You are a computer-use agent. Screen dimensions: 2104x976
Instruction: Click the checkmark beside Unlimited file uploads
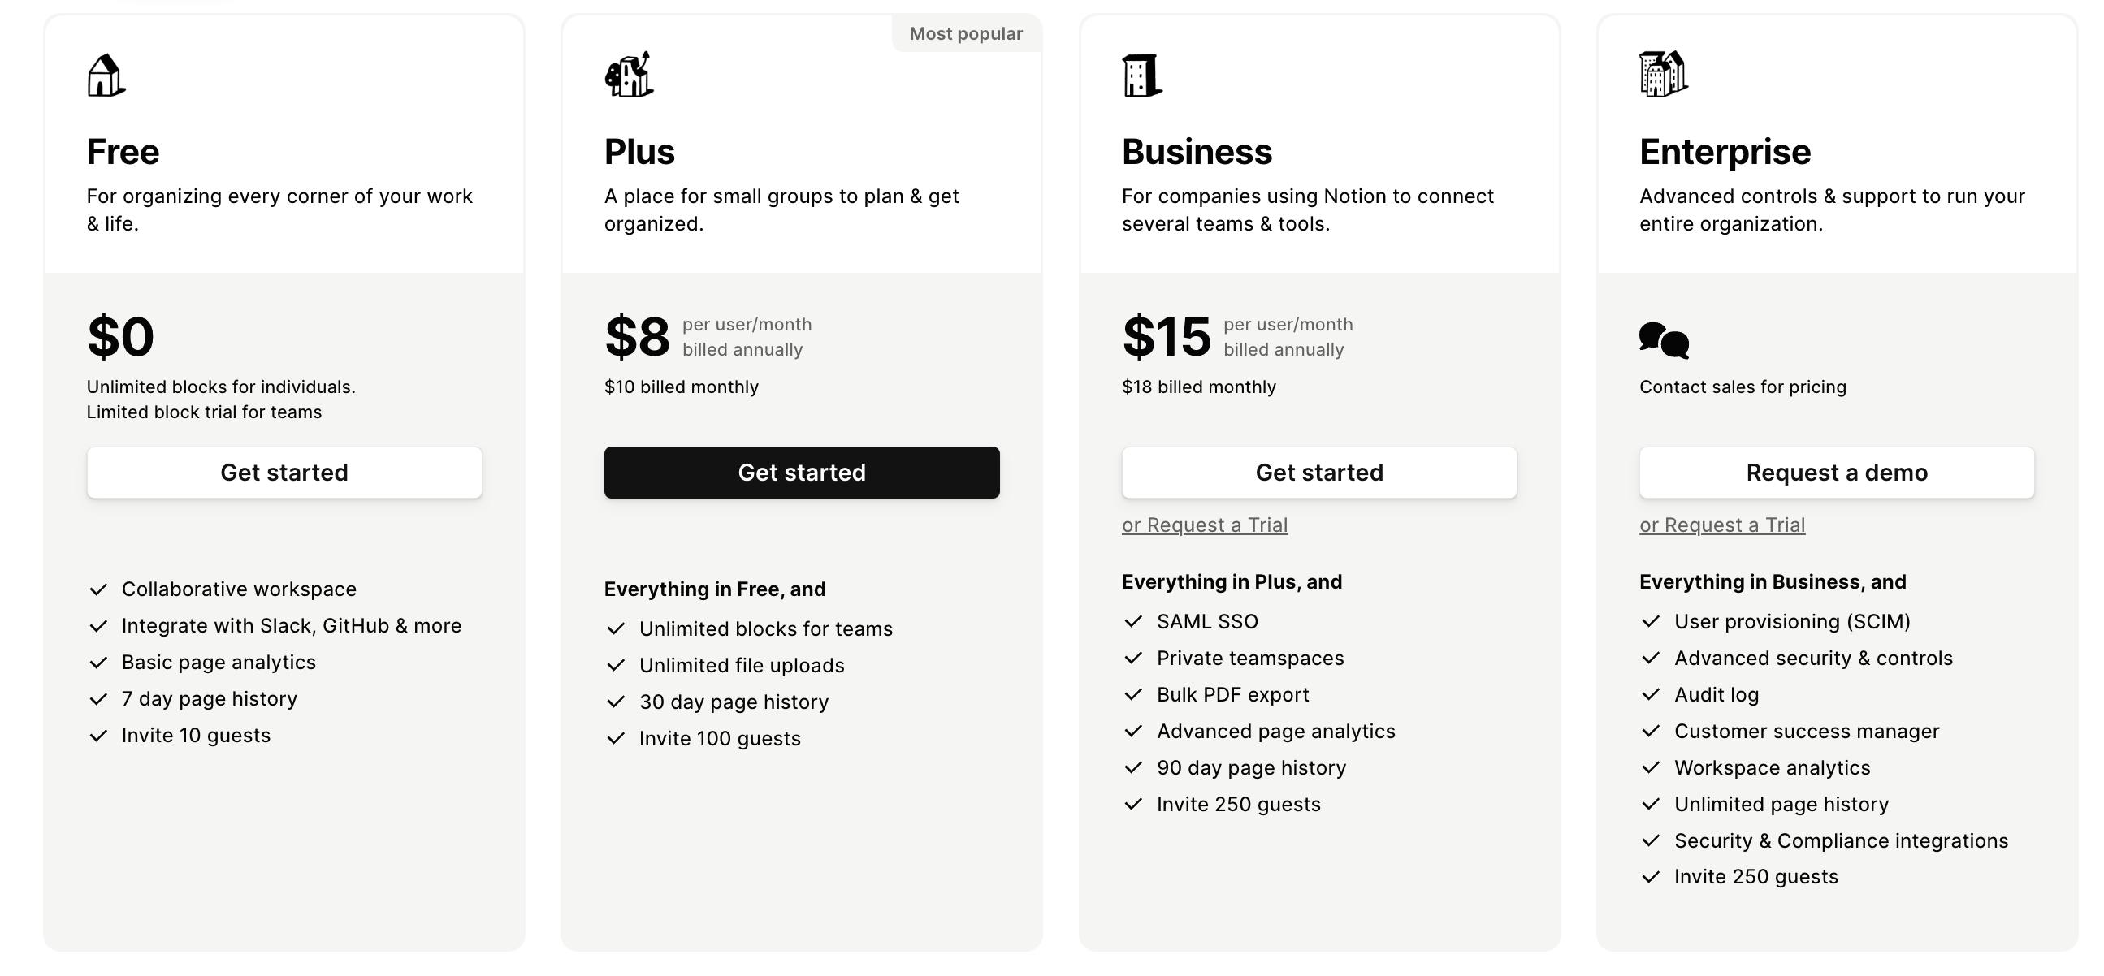tap(616, 665)
